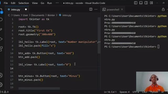Change indentation via Spaces: 4
Image resolution: width=168 pixels, height=94 pixels.
[x=124, y=92]
